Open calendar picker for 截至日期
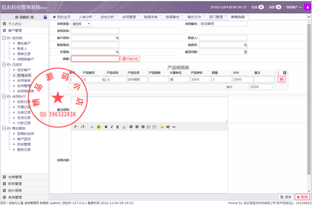The width and height of the screenshot is (312, 205). 245,52
